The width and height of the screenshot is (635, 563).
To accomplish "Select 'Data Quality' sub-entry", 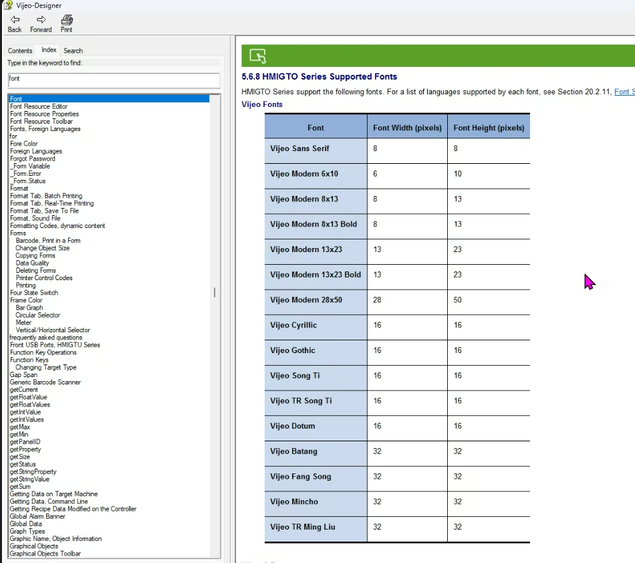I will 32,263.
